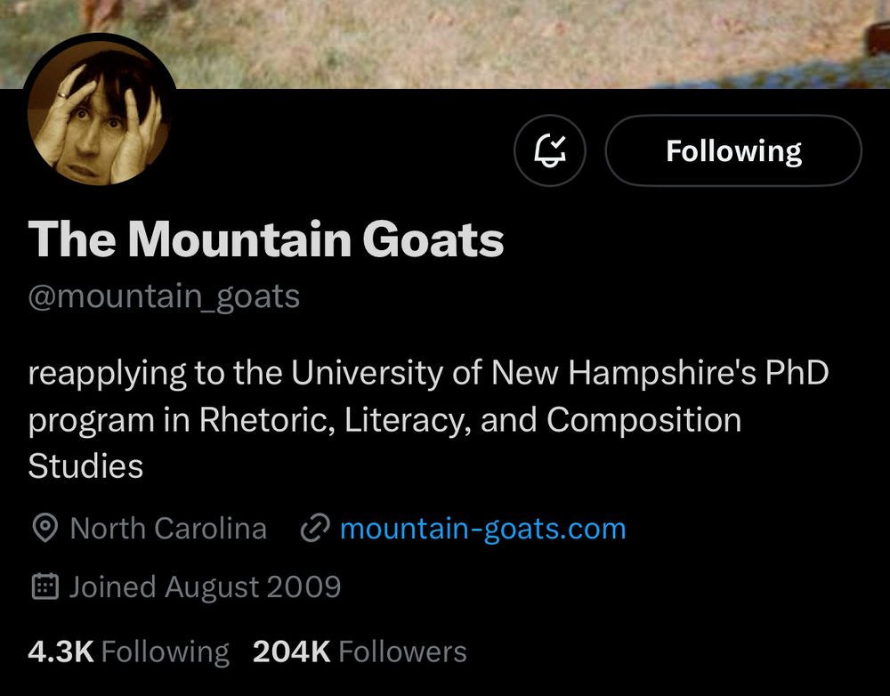Click the profile name The Mountain Goats
The height and width of the screenshot is (696, 890).
[265, 238]
